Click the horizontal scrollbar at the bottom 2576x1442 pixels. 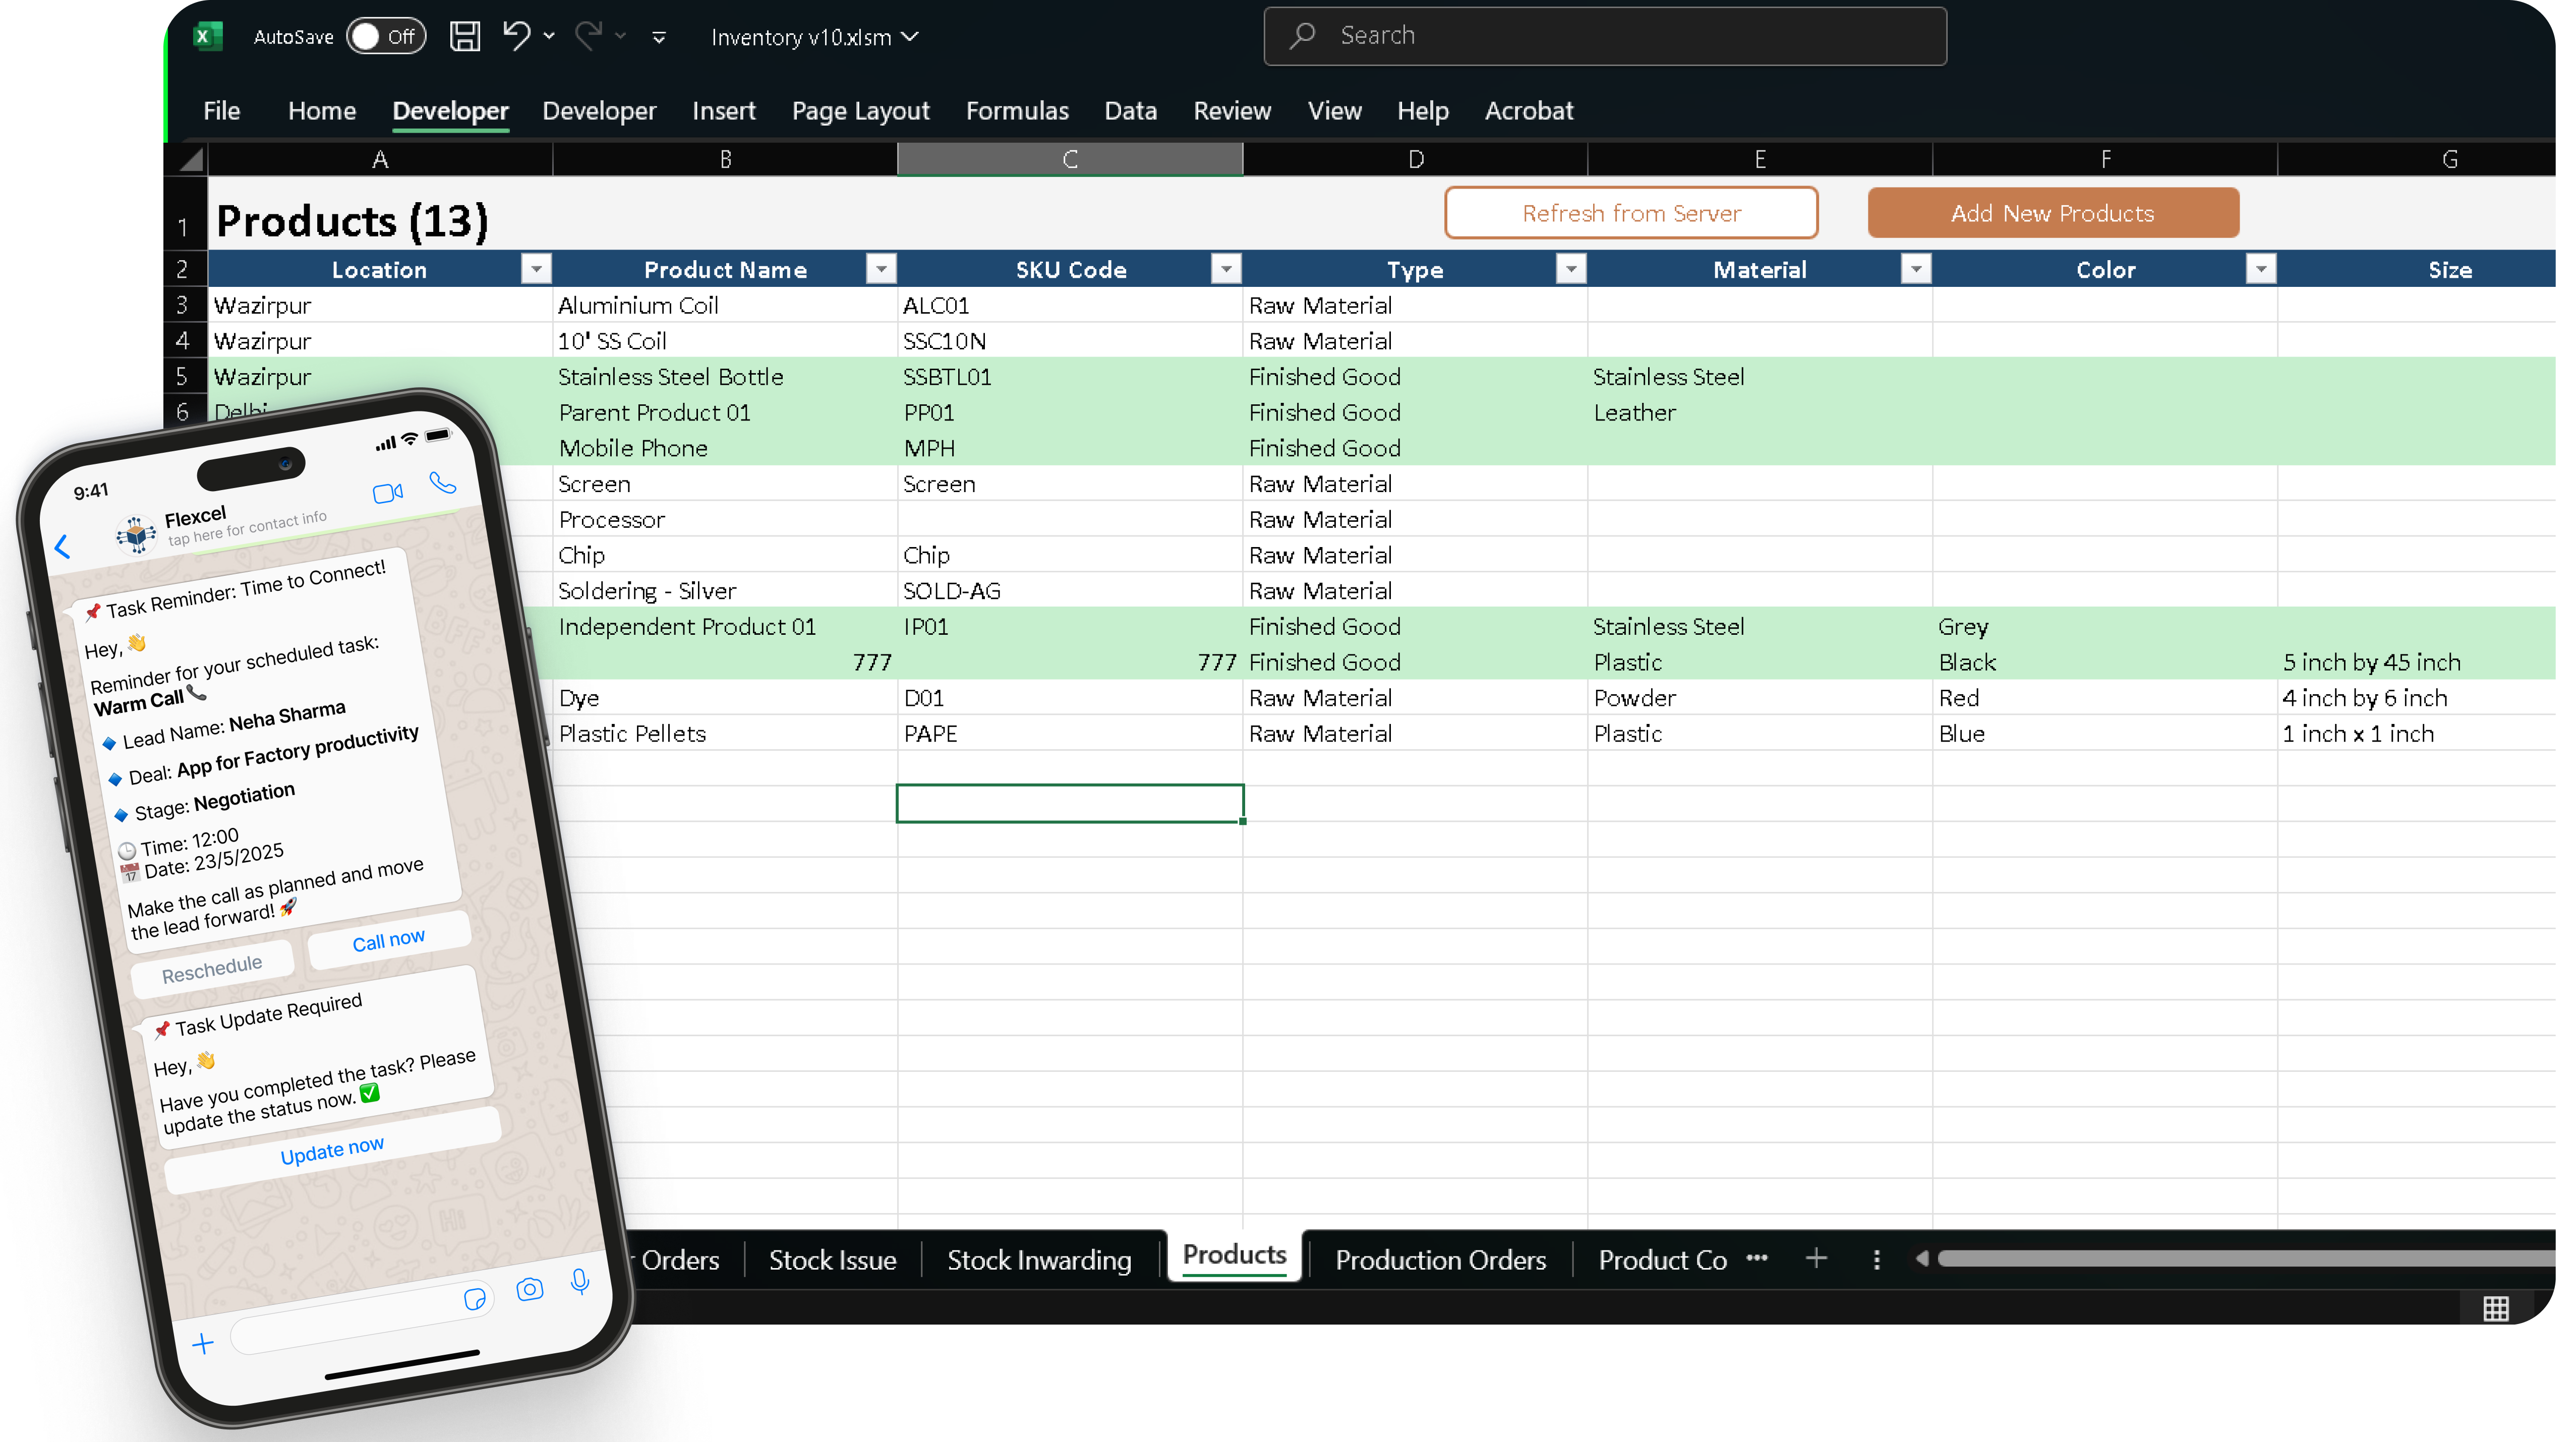[x=2240, y=1259]
